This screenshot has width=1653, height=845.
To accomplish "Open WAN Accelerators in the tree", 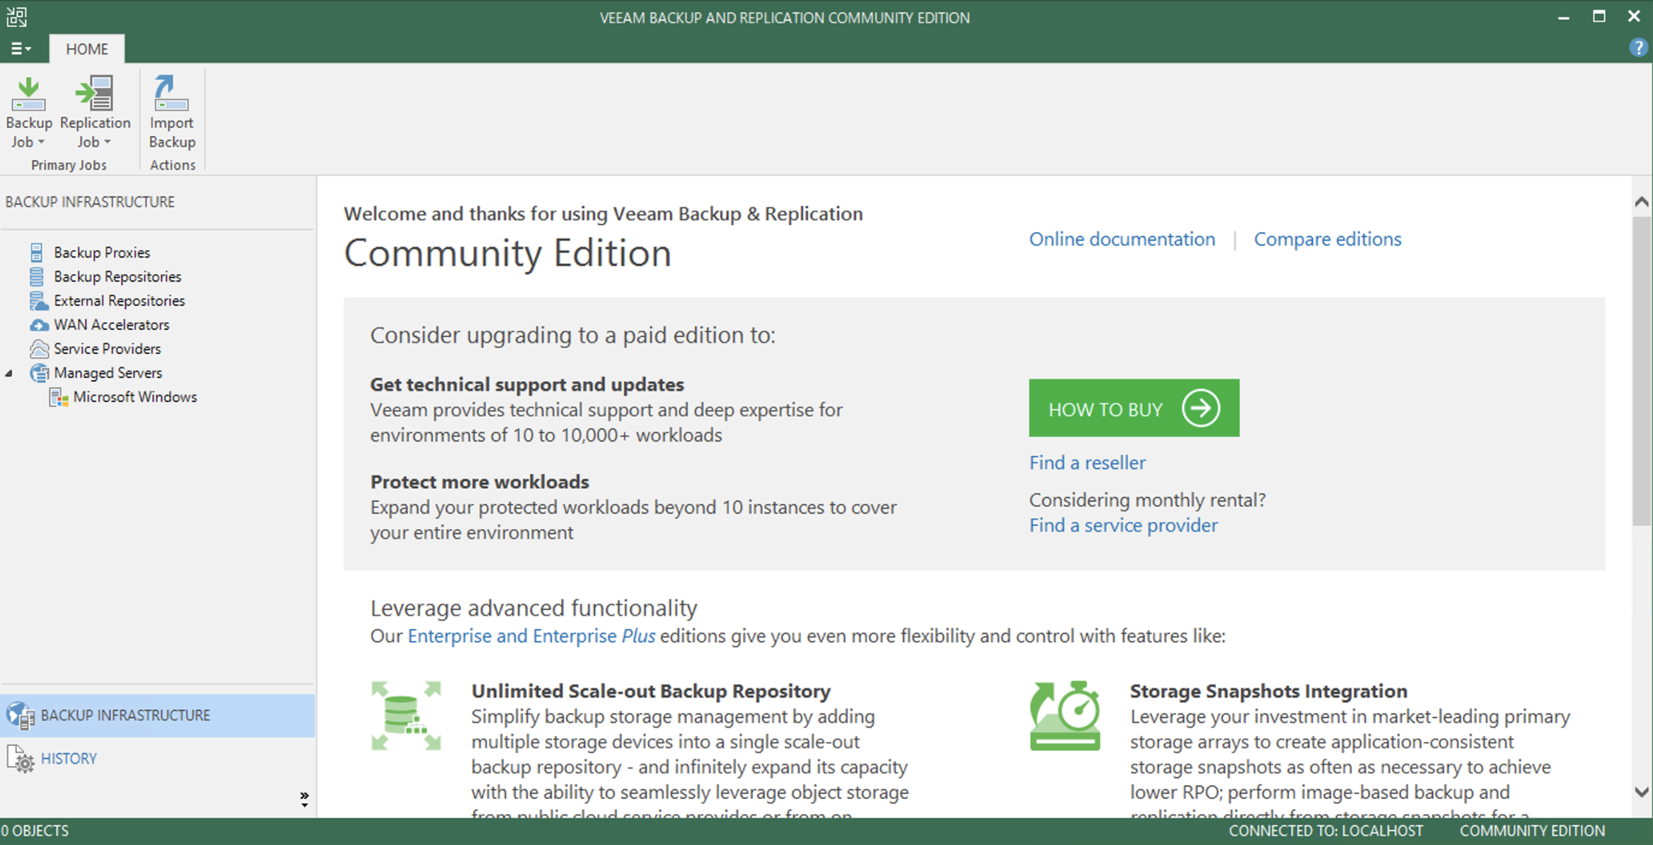I will click(112, 325).
